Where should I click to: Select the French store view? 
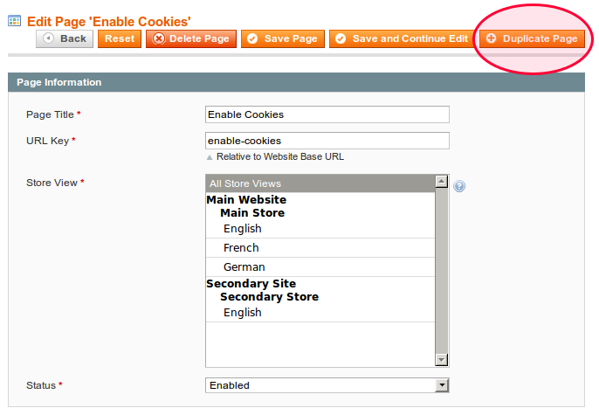coord(320,247)
